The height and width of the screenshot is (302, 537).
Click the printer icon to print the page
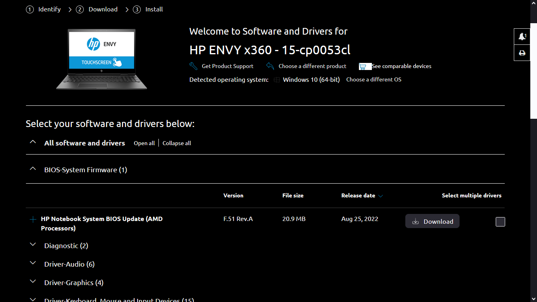522,53
